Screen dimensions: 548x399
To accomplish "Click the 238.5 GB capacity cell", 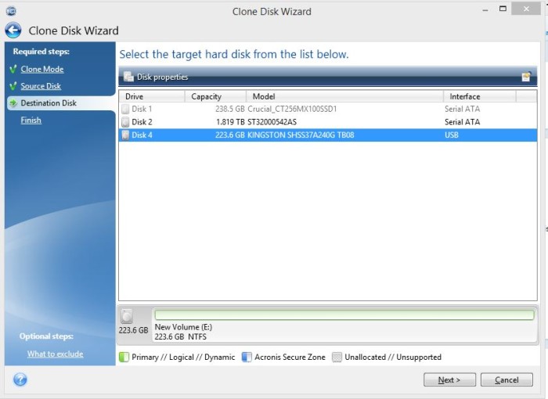I will coord(230,109).
